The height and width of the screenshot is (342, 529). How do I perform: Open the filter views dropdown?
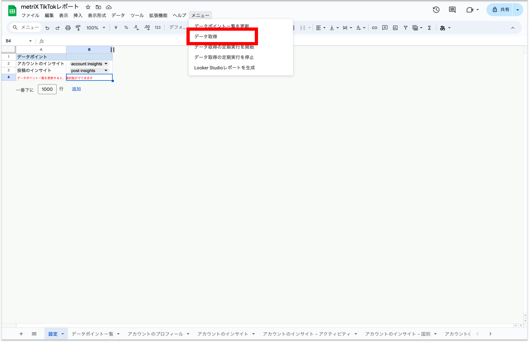coord(417,28)
